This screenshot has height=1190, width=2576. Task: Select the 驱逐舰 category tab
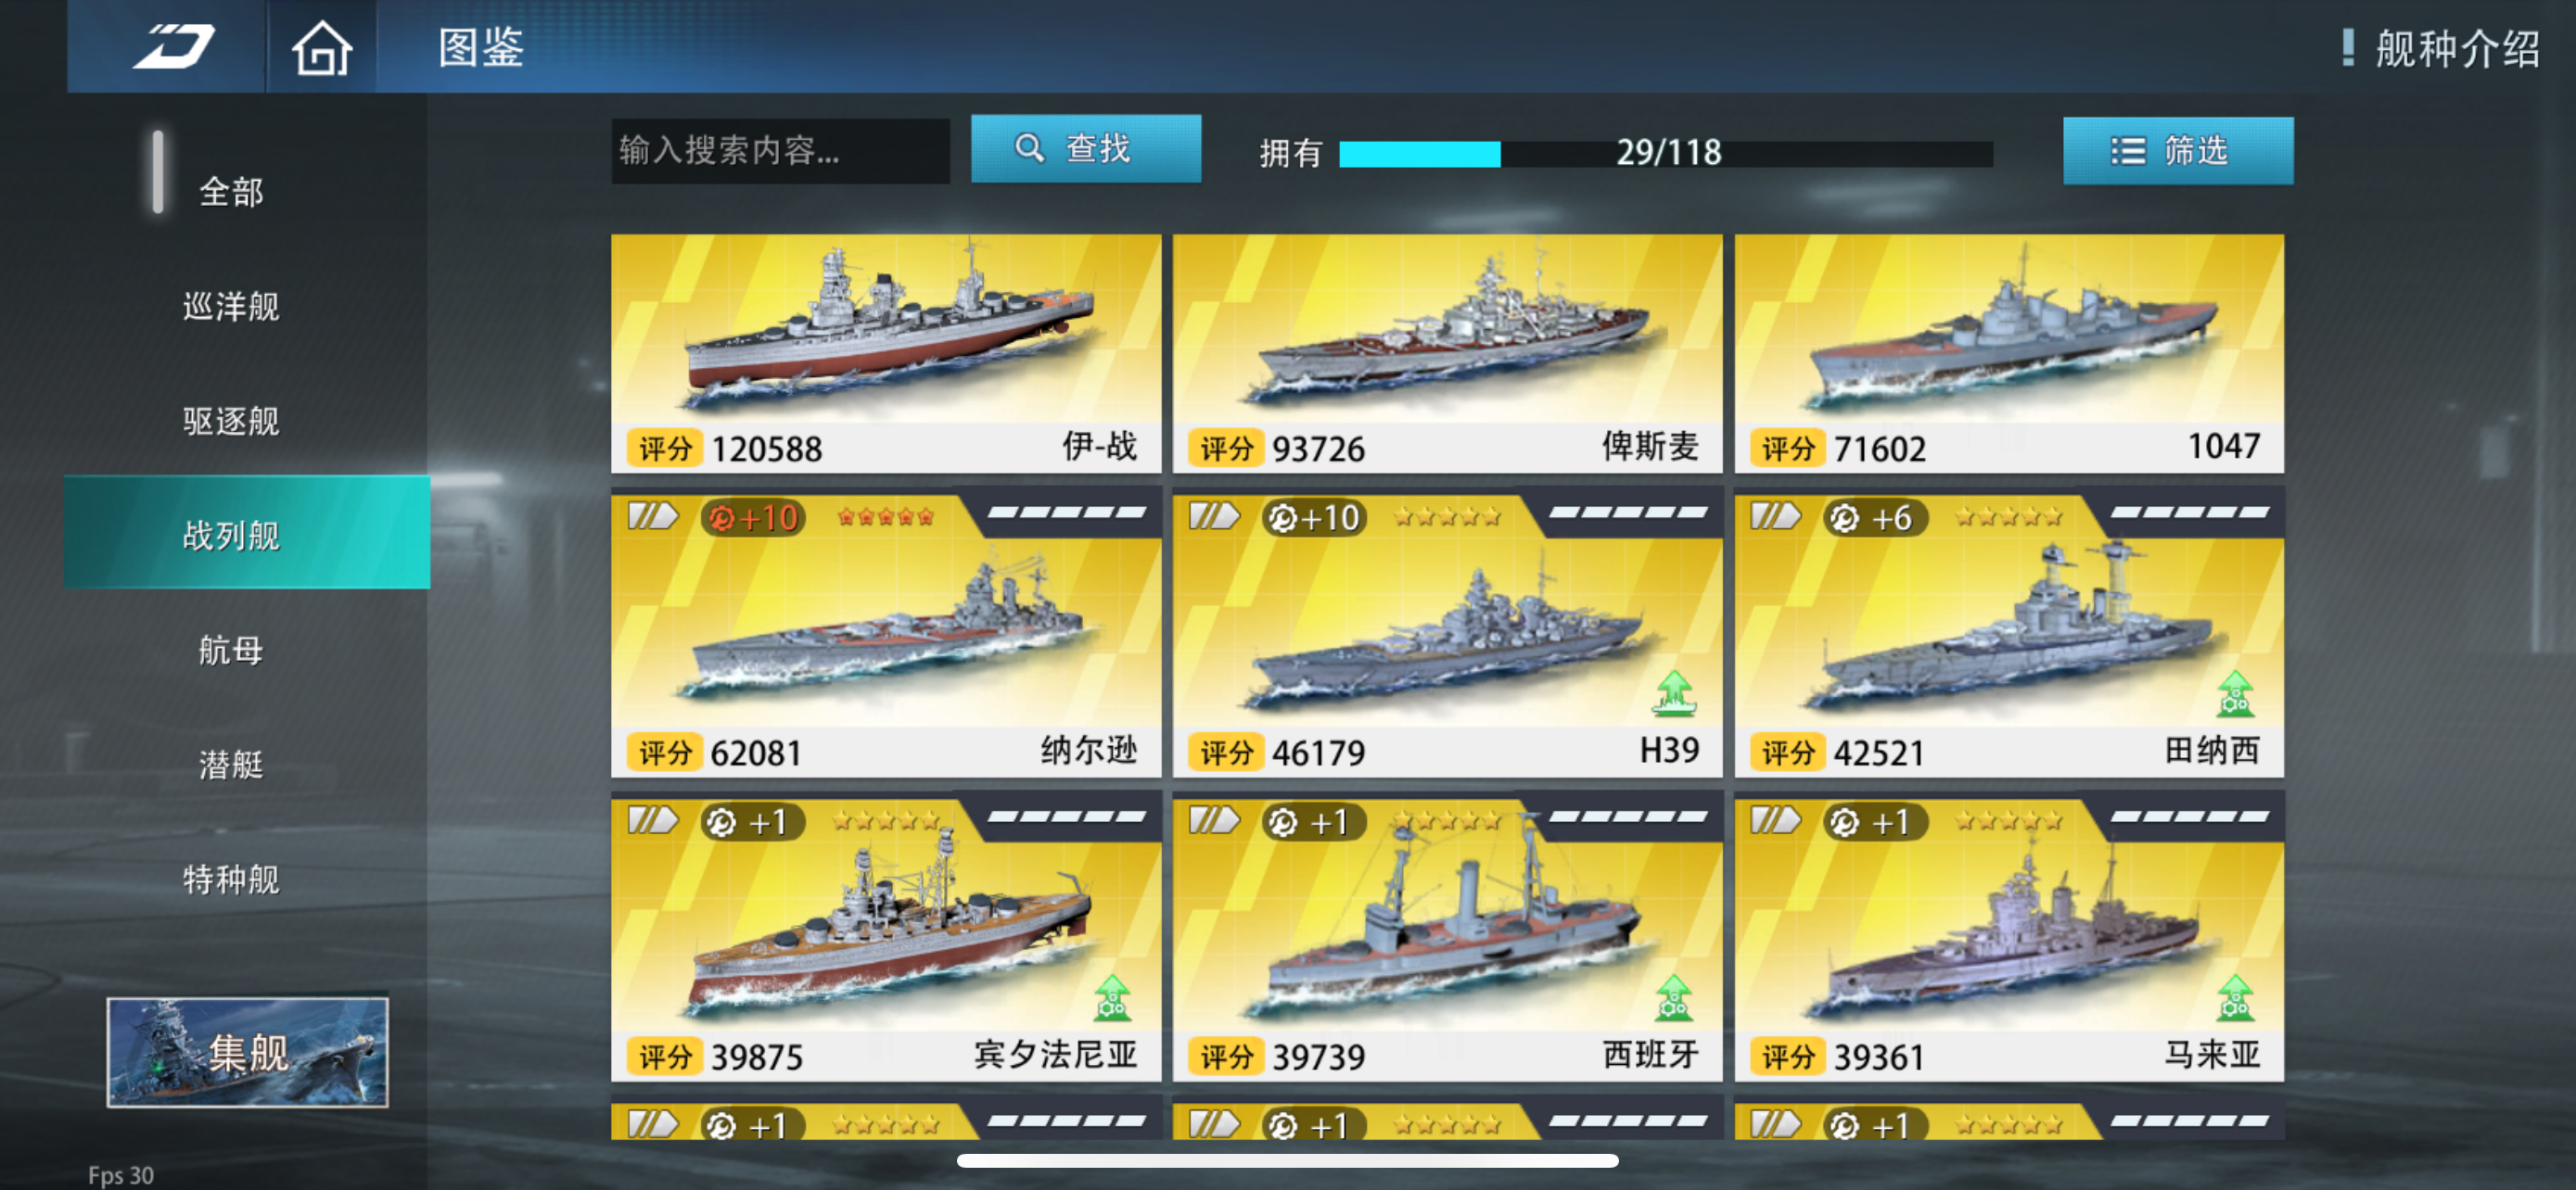tap(231, 421)
